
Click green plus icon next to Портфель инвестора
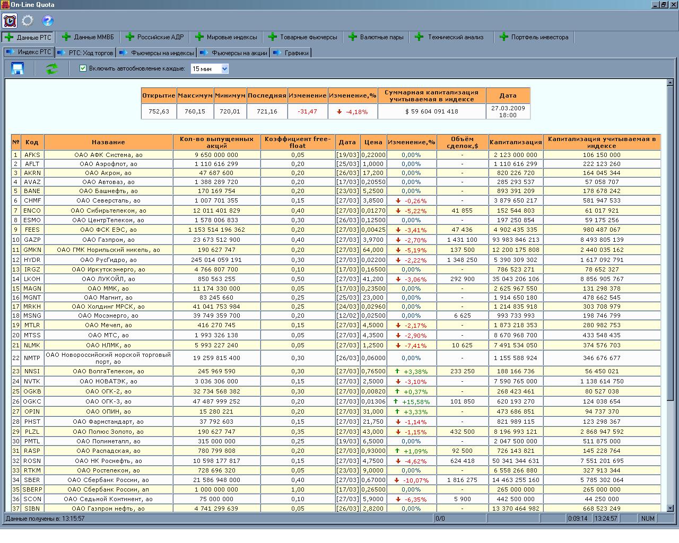click(504, 37)
